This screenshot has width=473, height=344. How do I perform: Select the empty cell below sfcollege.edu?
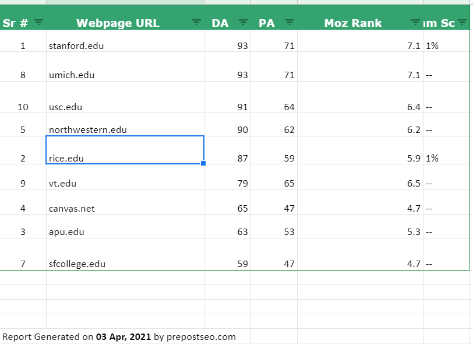click(125, 278)
